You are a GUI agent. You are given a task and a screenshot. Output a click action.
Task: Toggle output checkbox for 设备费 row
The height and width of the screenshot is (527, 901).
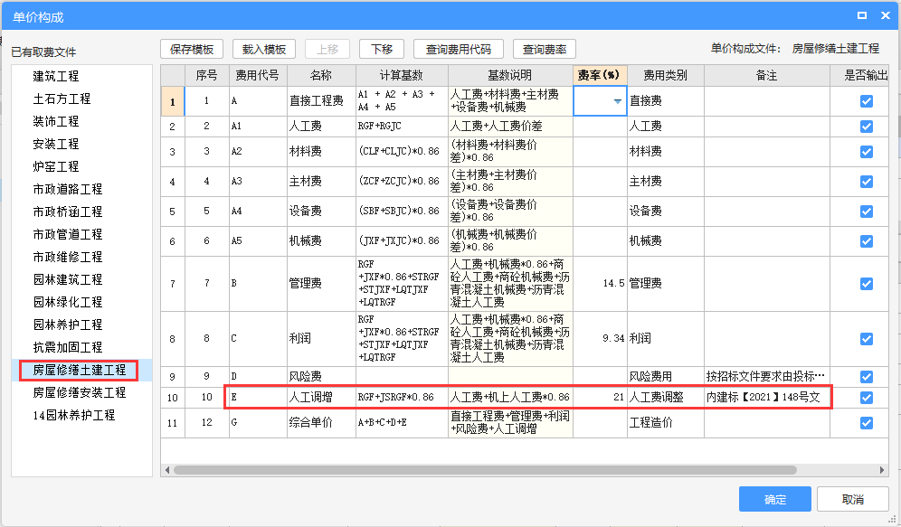click(867, 212)
